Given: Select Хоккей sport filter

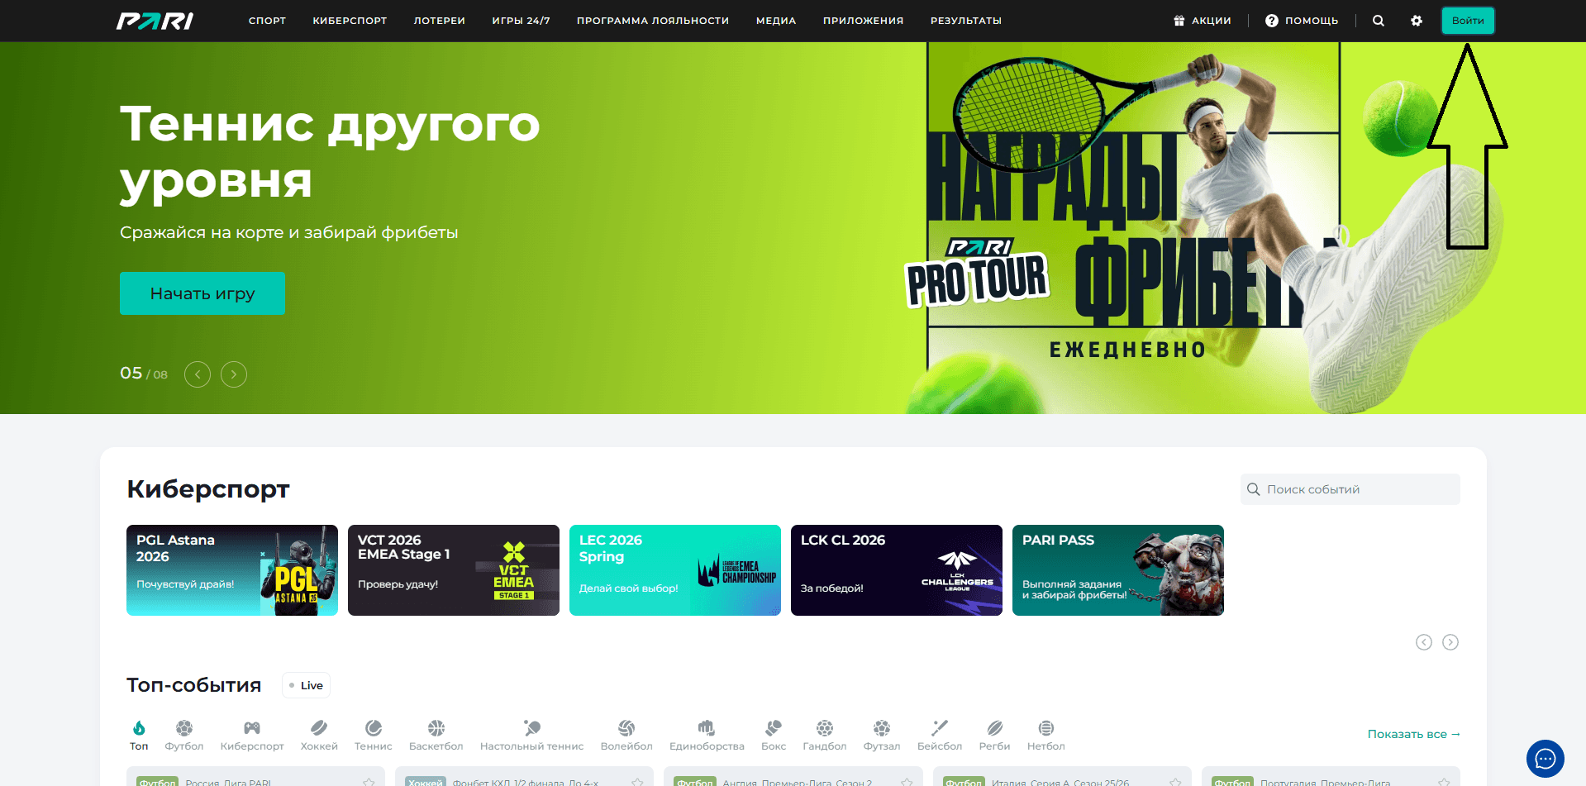Looking at the screenshot, I should pos(319,735).
